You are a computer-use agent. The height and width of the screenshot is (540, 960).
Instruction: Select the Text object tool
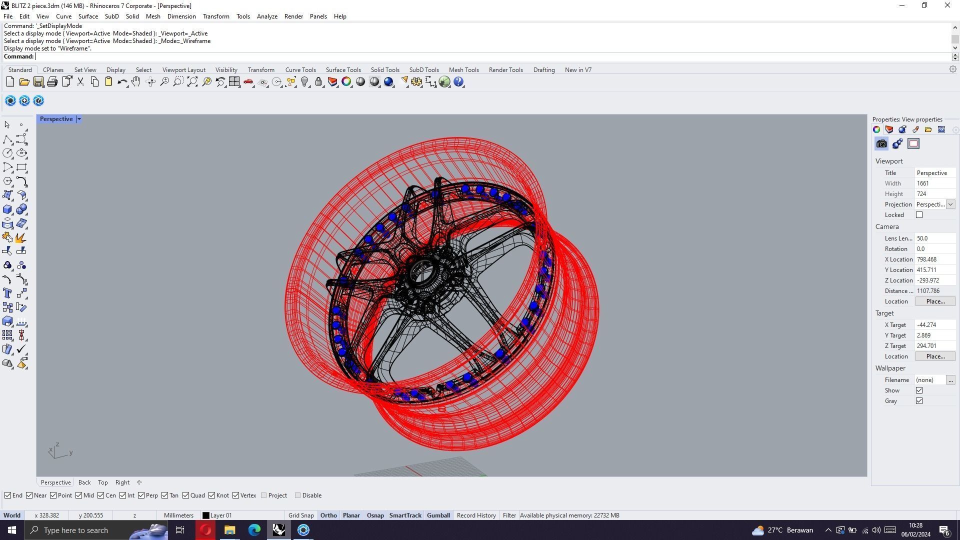pos(7,293)
